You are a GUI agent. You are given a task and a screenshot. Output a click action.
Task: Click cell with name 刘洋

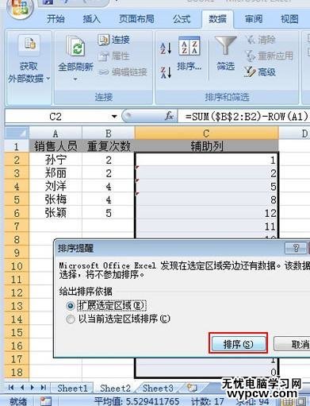[55, 187]
